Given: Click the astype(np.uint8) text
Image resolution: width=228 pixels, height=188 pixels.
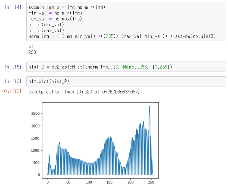Looking at the screenshot, I should pyautogui.click(x=195, y=36).
